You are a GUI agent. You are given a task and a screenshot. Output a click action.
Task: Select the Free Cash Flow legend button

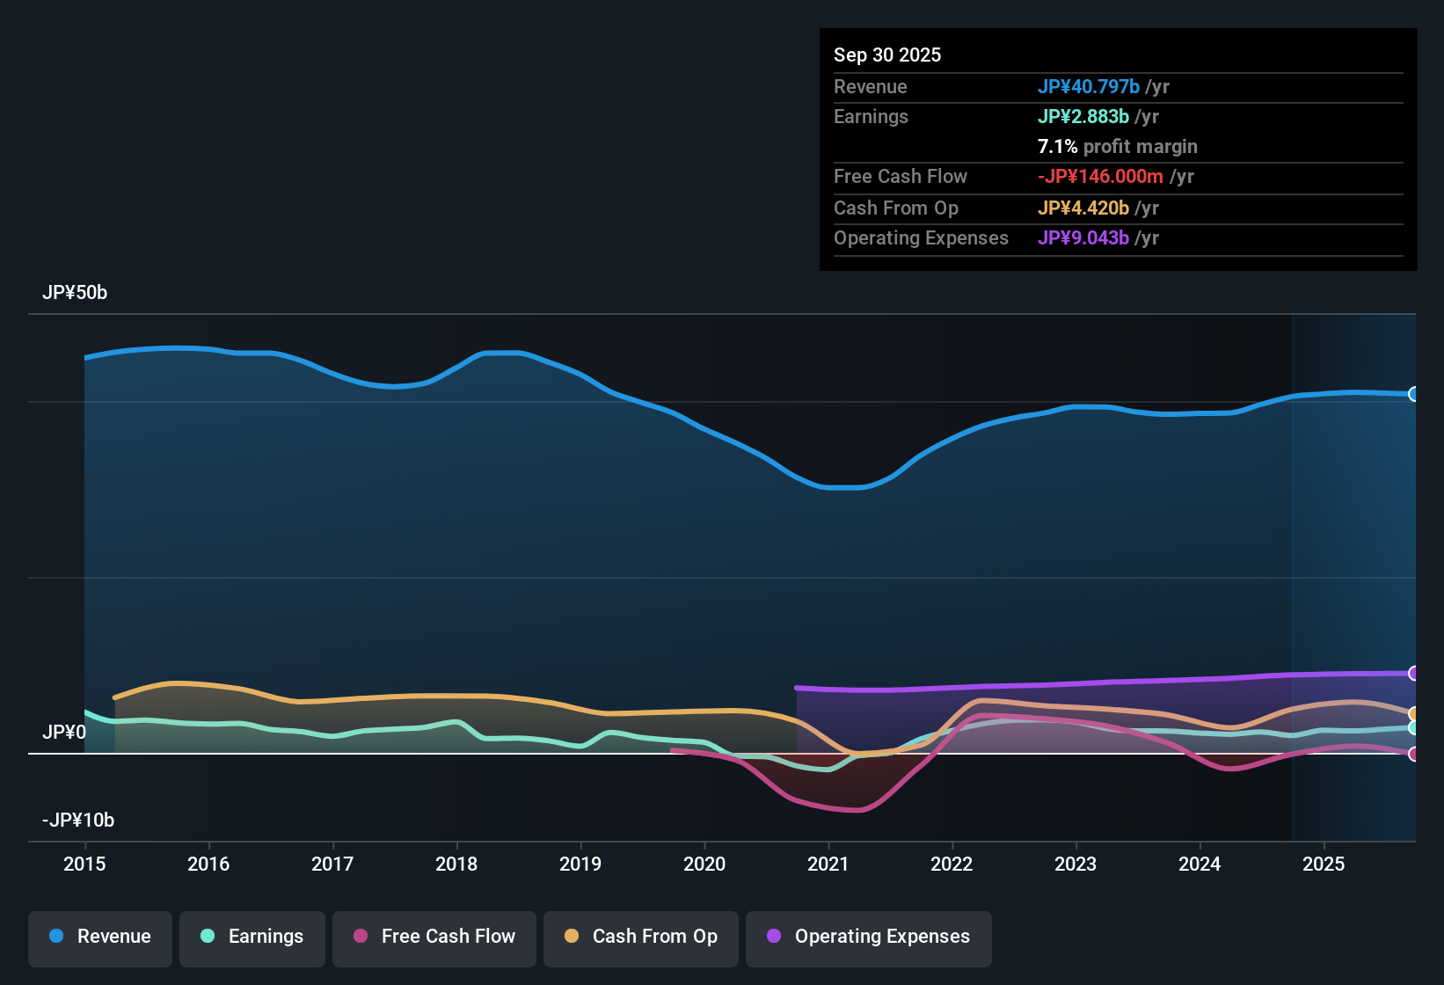click(x=434, y=937)
